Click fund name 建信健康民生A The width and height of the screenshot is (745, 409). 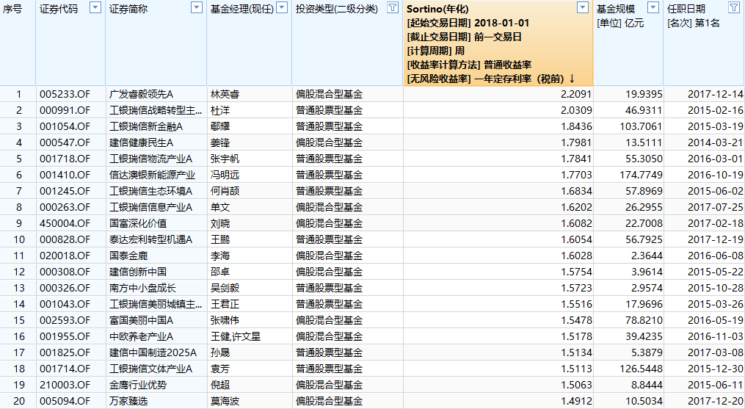[x=141, y=142]
